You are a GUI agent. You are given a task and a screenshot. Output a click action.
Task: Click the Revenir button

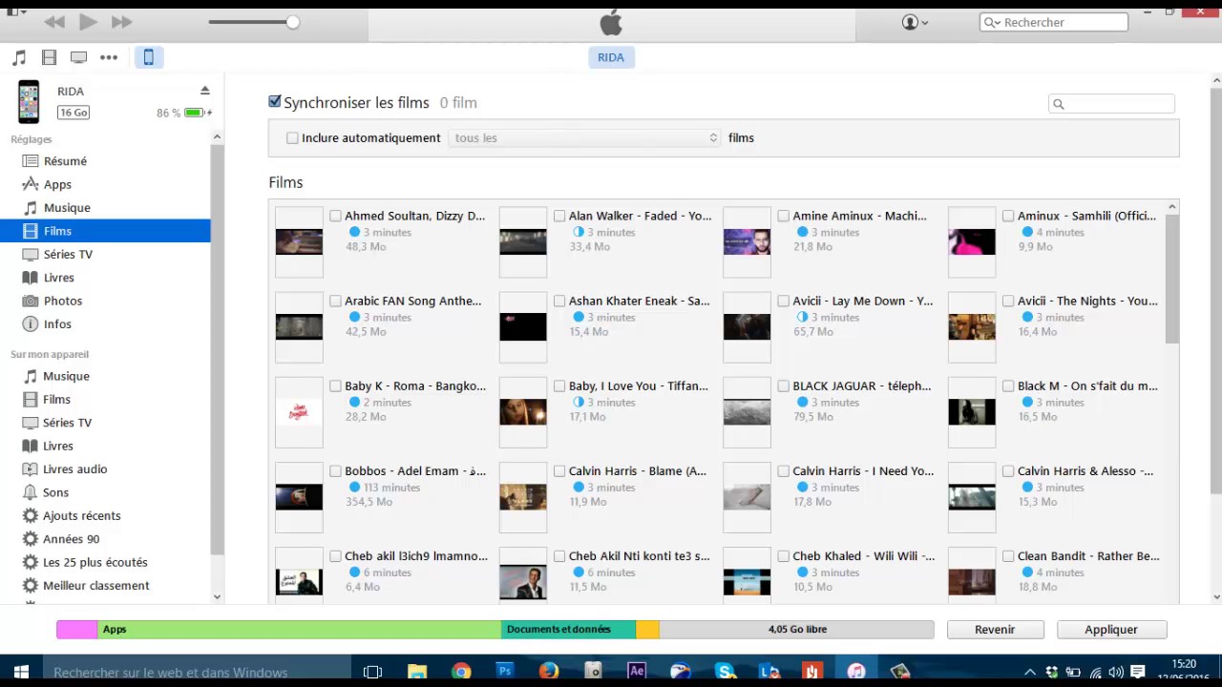pos(995,630)
